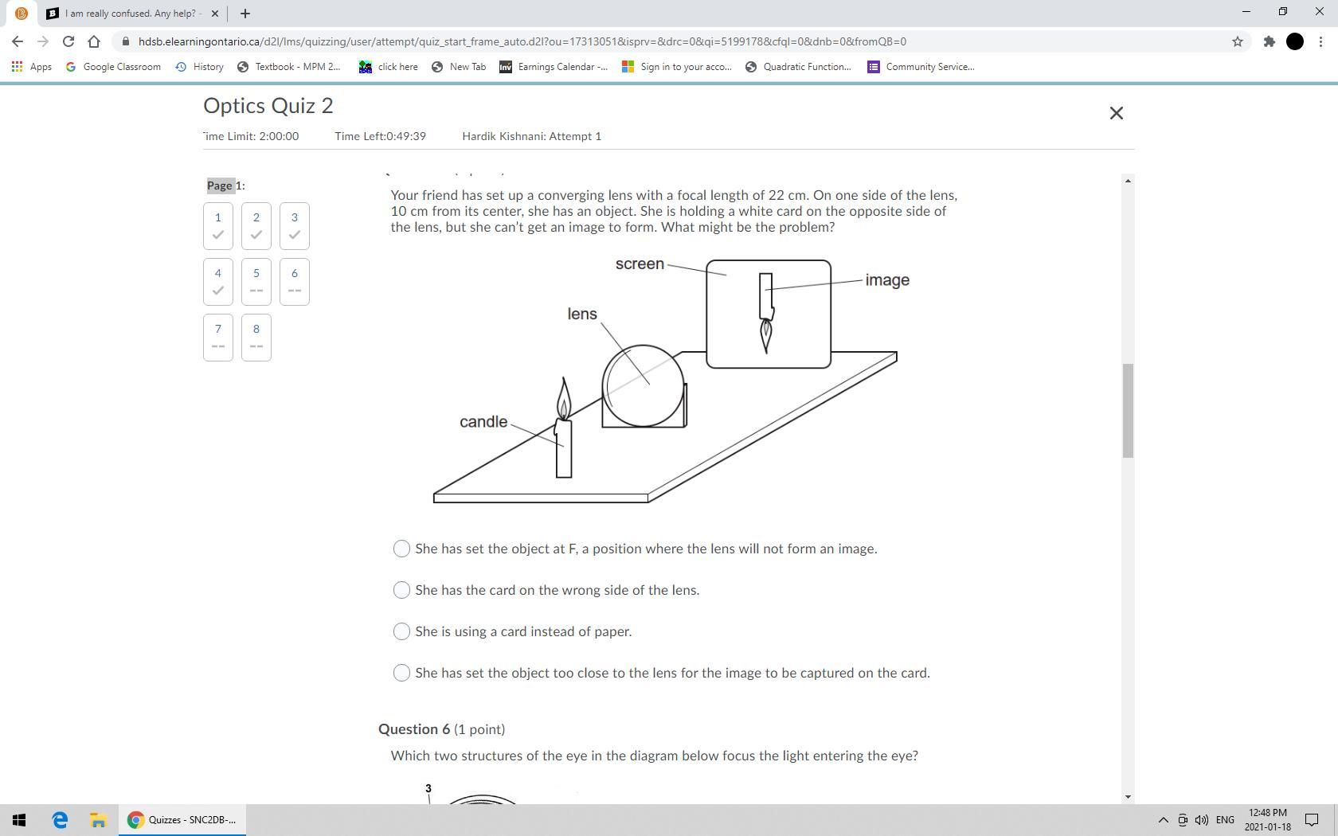
Task: Select 'card on the wrong side' answer
Action: tap(402, 590)
